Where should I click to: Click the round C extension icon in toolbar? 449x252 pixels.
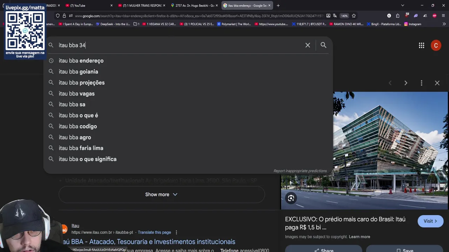pyautogui.click(x=389, y=16)
